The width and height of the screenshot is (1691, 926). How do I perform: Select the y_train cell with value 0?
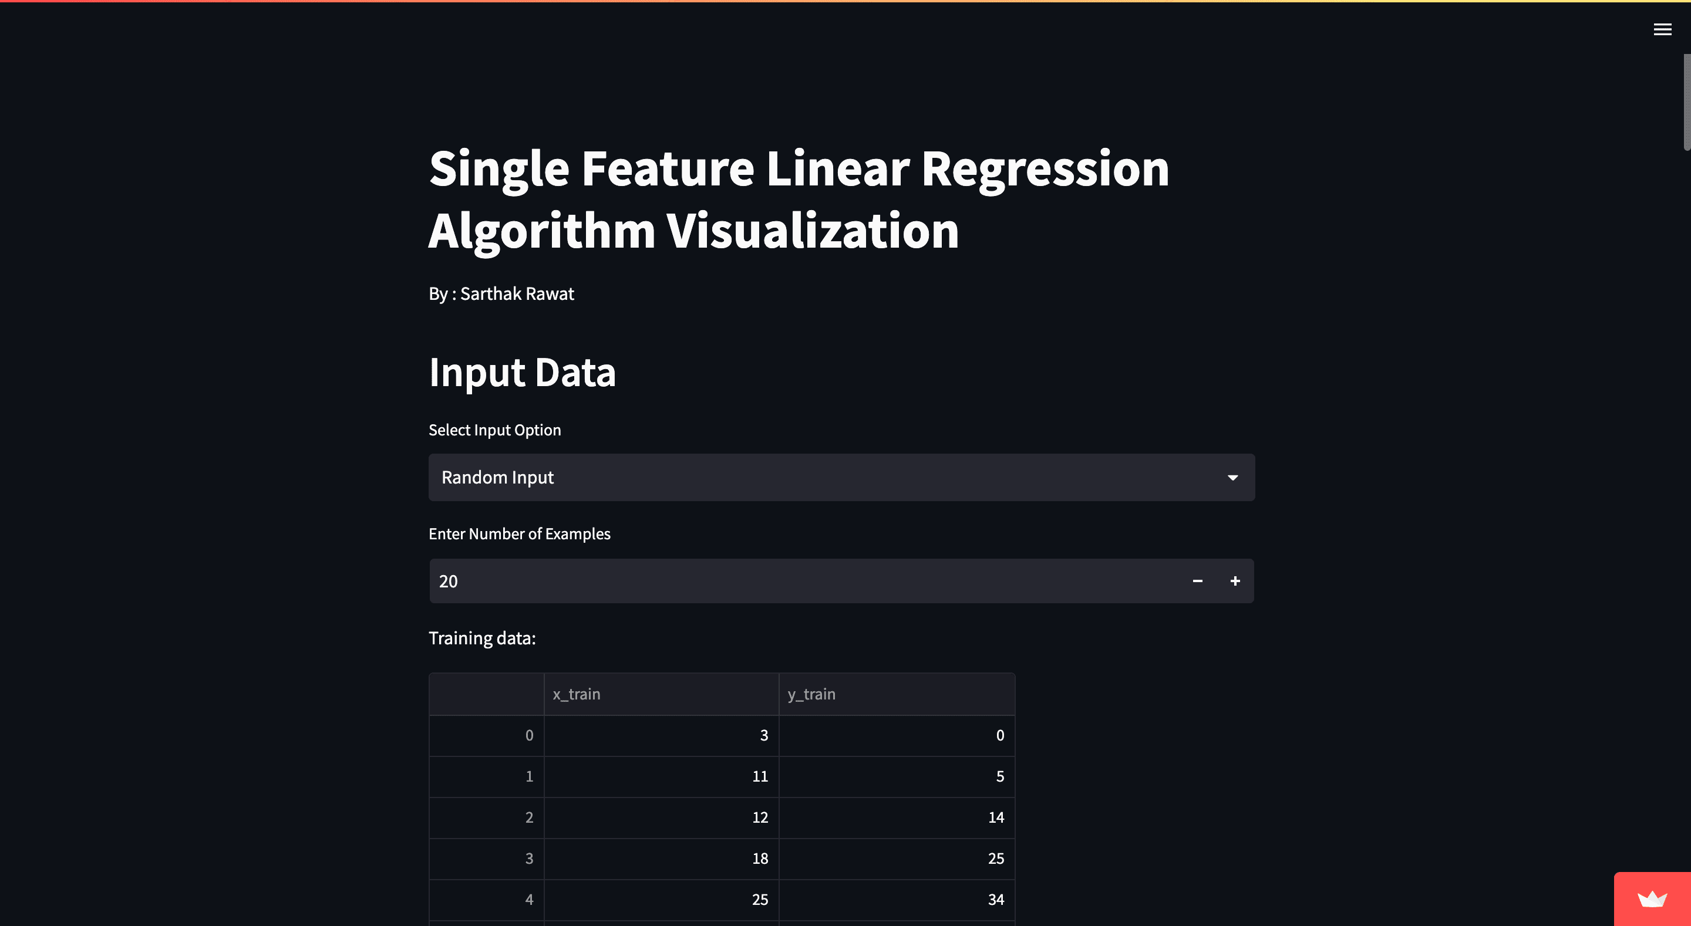tap(897, 736)
